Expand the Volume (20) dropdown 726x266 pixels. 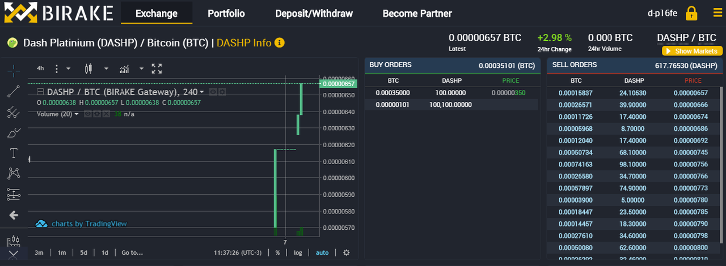(x=77, y=114)
